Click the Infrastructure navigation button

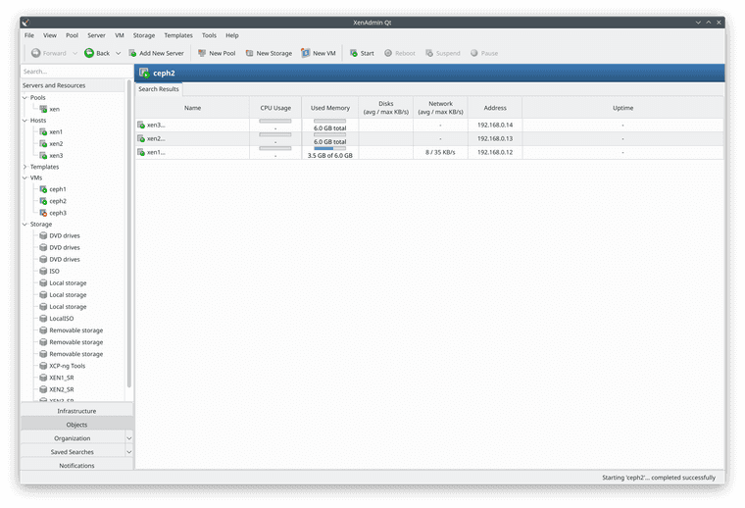click(x=76, y=411)
